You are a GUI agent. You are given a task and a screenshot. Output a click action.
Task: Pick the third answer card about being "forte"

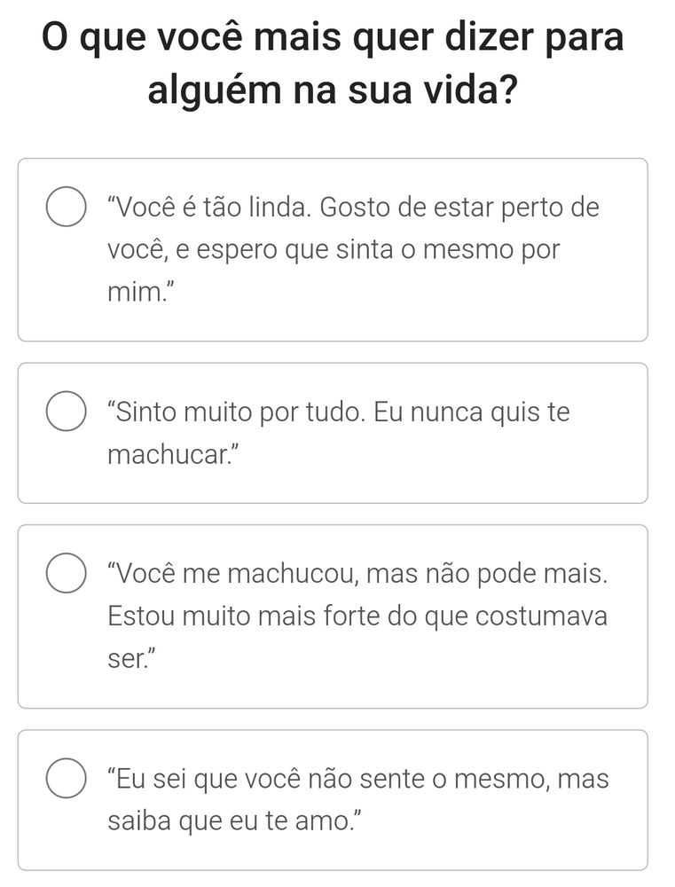[333, 616]
